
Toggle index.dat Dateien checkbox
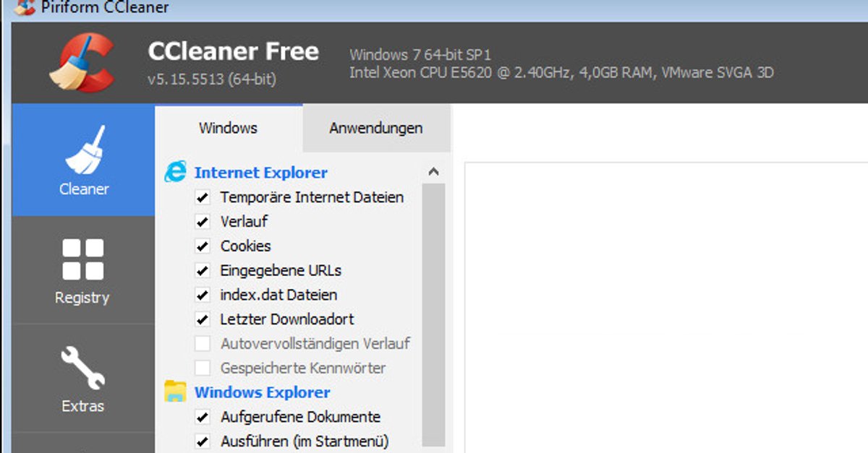(x=203, y=295)
